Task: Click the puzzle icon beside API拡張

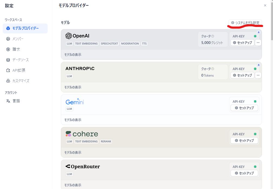Action: coord(8,70)
